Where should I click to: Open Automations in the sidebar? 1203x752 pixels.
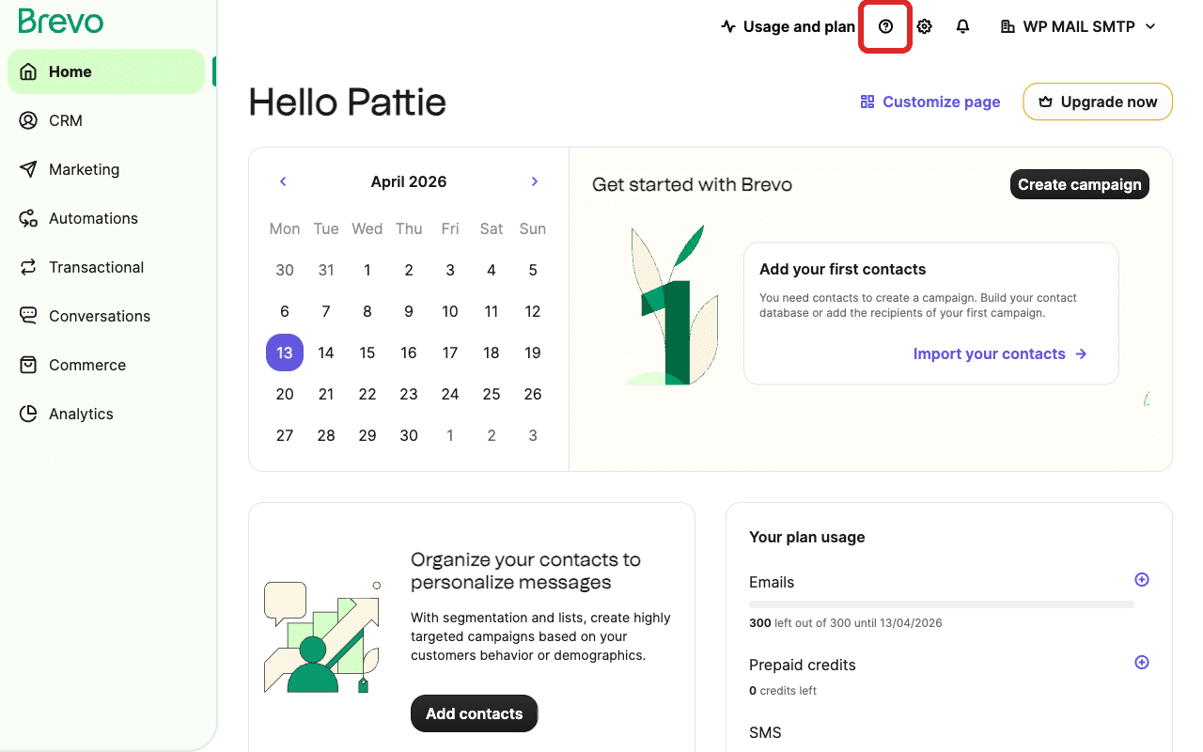pos(93,218)
